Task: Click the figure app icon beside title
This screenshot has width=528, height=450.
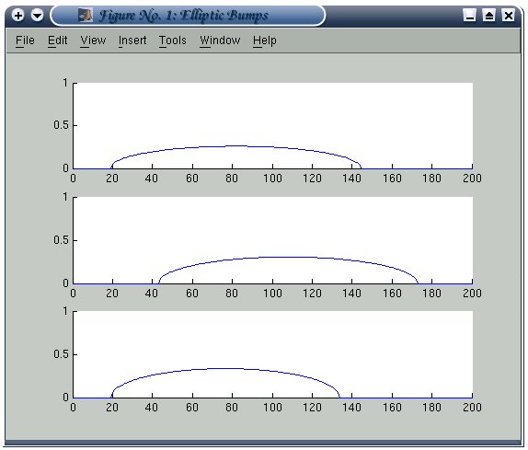Action: [x=86, y=15]
